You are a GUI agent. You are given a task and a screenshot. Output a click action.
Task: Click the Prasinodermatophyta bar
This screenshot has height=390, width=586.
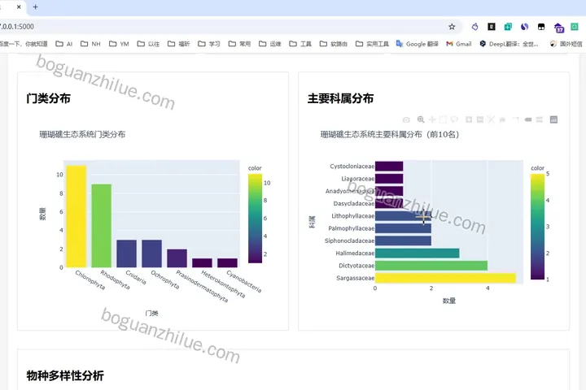177,258
